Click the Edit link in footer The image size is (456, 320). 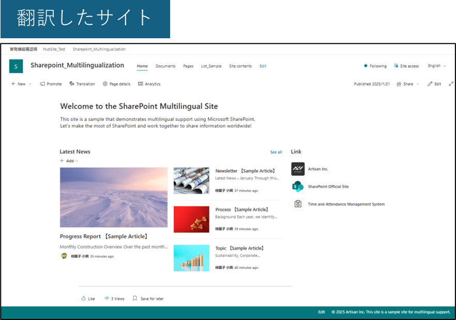(x=322, y=312)
